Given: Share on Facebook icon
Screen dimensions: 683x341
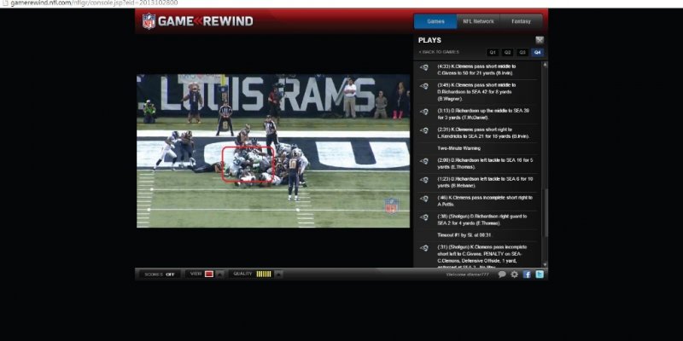Looking at the screenshot, I should click(527, 275).
